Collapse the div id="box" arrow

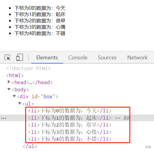pyautogui.click(x=14, y=96)
